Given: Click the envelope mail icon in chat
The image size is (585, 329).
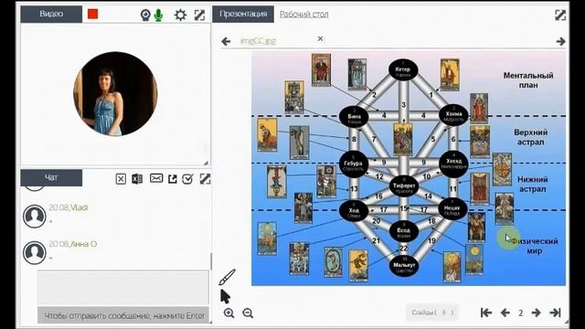Looking at the screenshot, I should [x=156, y=178].
